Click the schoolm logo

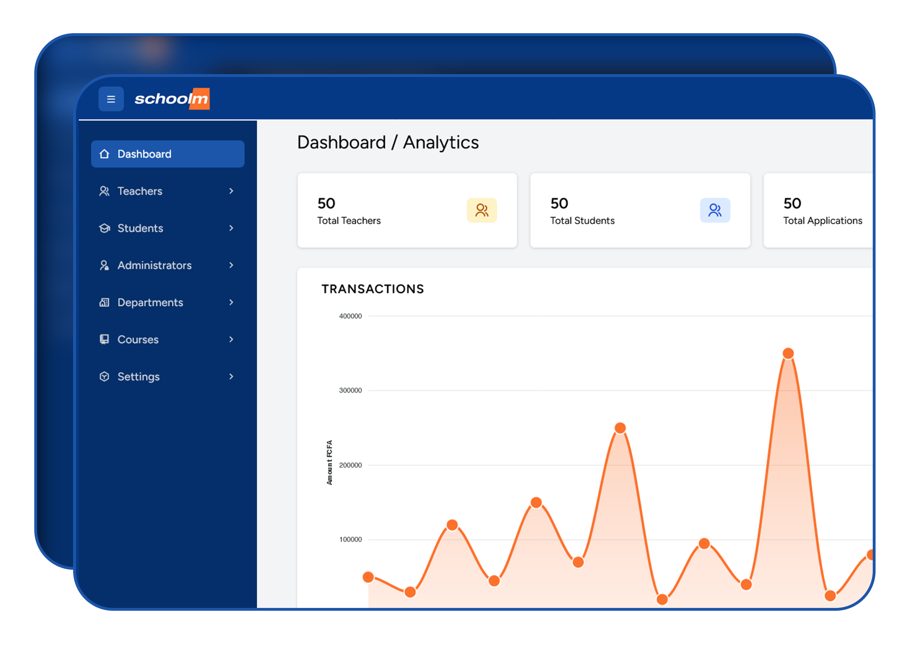[x=172, y=98]
